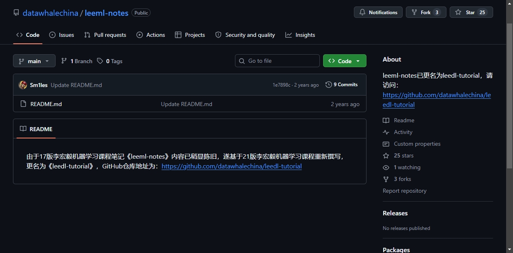Open the file row's Update README.md commit

[187, 104]
